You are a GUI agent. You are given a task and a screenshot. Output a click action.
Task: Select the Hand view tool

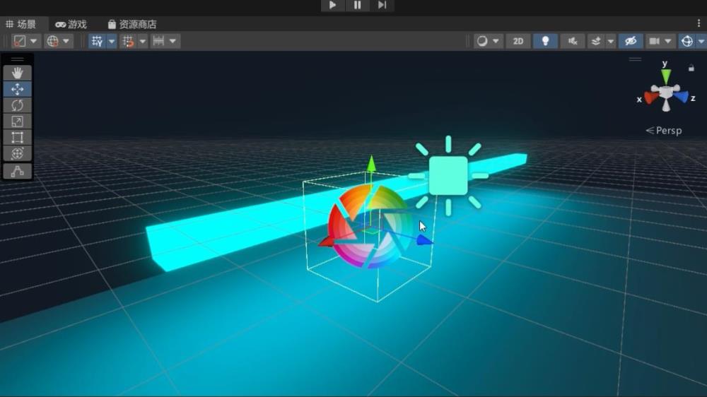tap(17, 73)
